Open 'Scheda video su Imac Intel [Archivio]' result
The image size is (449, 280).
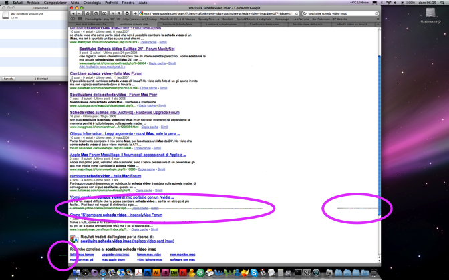[125, 112]
